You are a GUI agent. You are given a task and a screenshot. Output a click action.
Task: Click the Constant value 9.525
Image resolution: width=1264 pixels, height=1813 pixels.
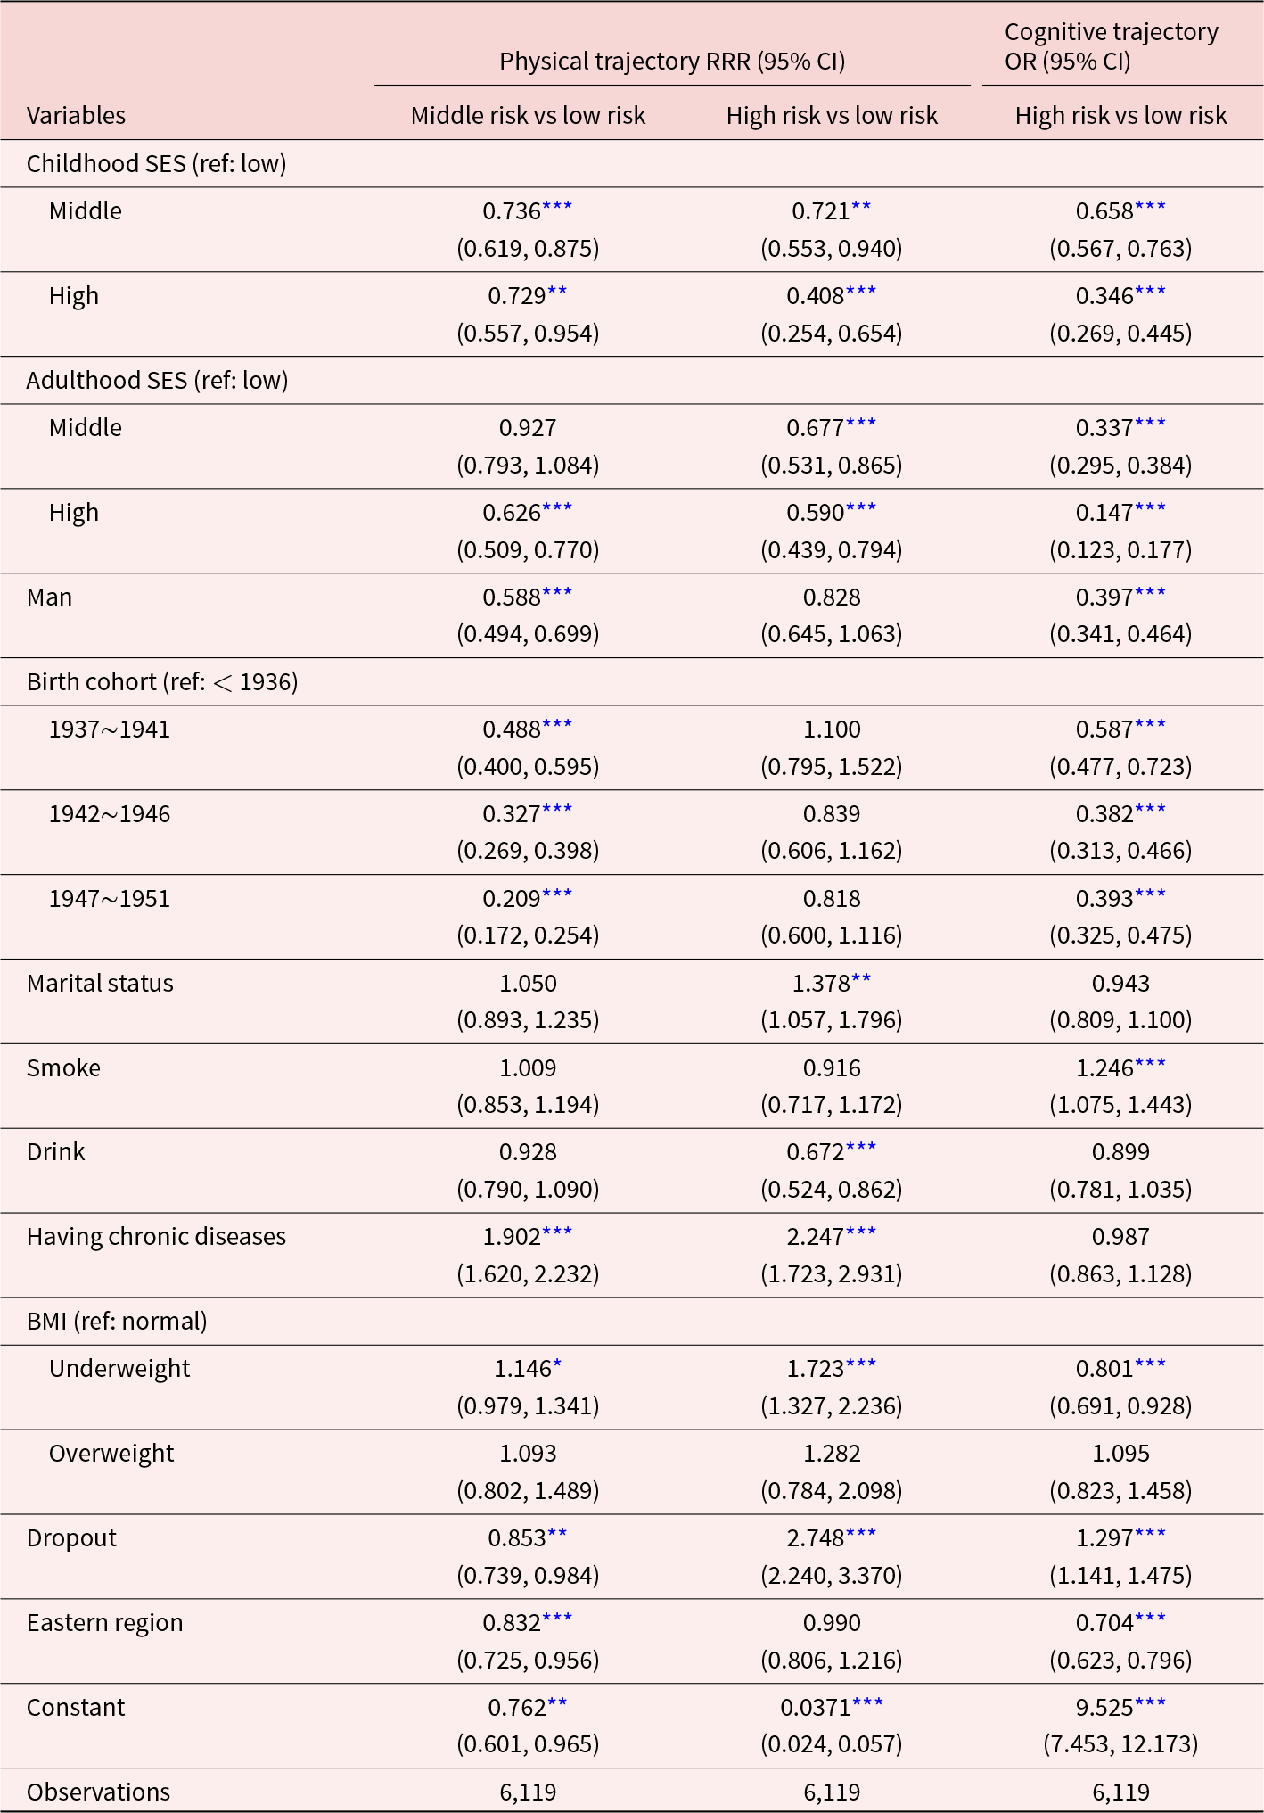(1104, 1708)
